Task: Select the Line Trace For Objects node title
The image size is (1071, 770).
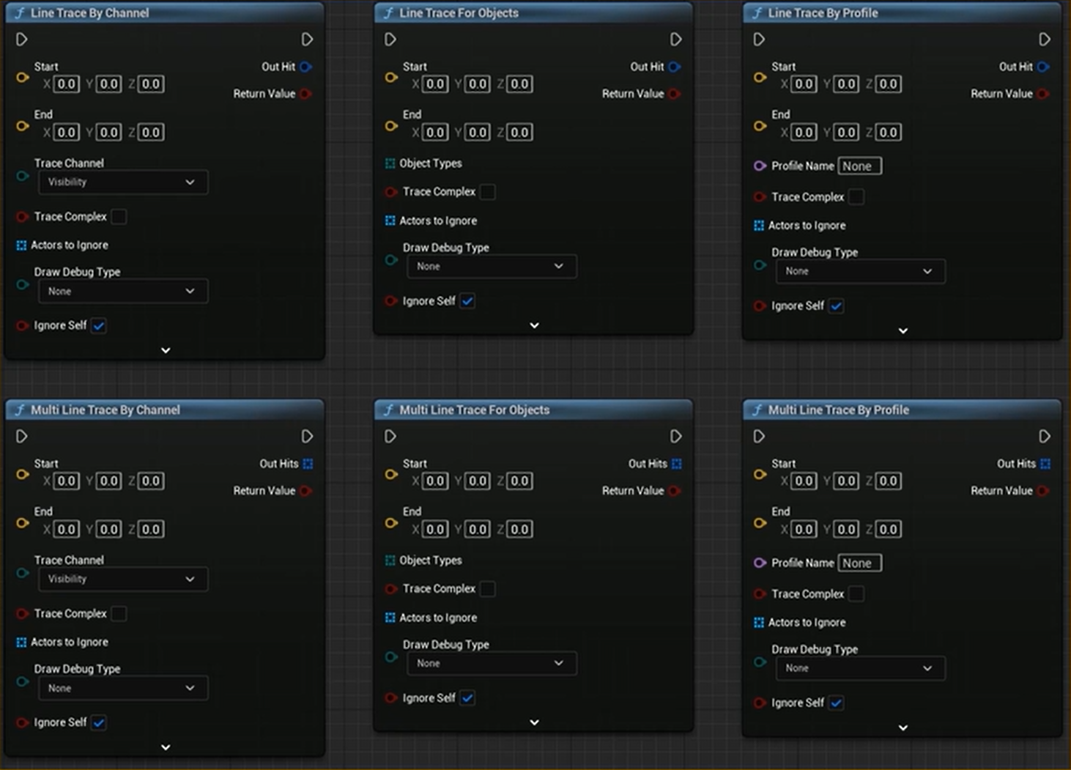Action: (459, 13)
